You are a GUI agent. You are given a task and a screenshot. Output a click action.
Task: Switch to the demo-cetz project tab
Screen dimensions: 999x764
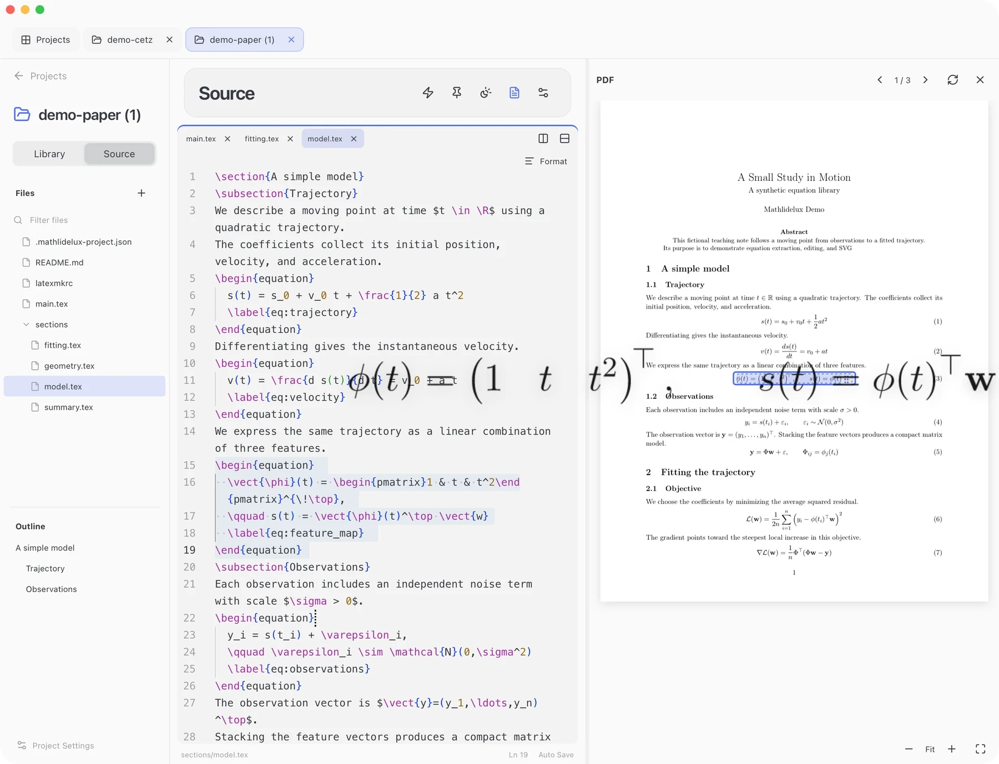coord(130,39)
